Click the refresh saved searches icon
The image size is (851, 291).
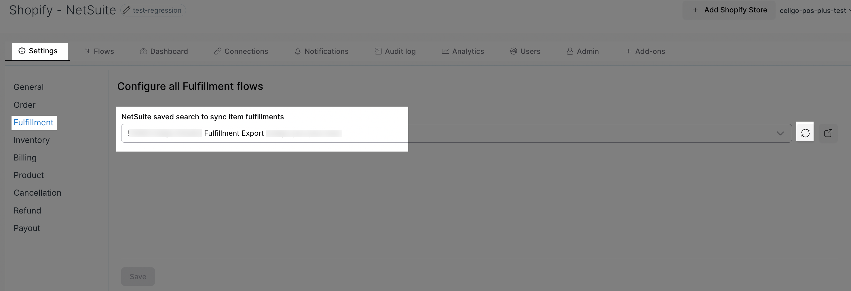tap(805, 133)
